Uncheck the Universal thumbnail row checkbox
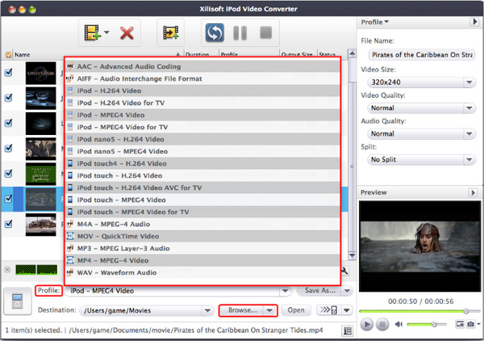Image resolution: width=484 pixels, height=341 pixels. 9,73
